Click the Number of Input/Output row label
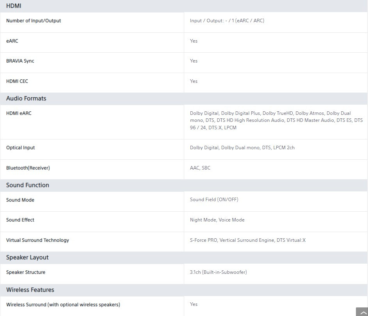Image resolution: width=368 pixels, height=316 pixels. tap(34, 21)
